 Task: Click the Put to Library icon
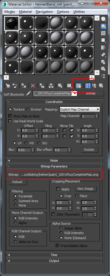60,86
